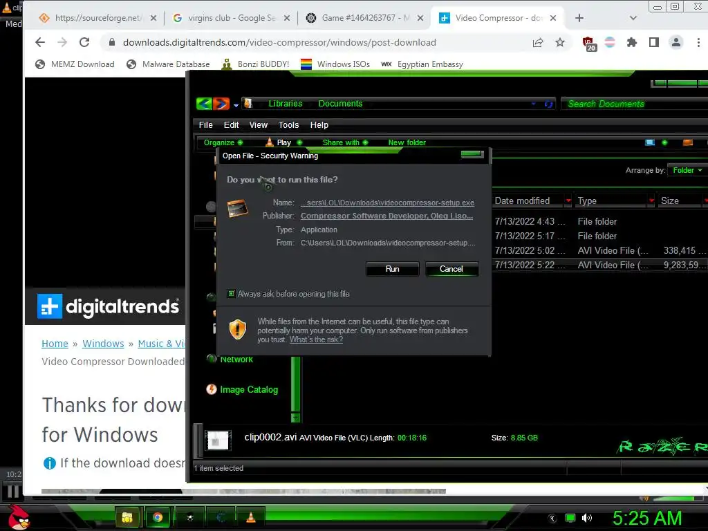Viewport: 708px width, 531px height.
Task: Open the uBlock Origin extension icon
Action: point(589,44)
